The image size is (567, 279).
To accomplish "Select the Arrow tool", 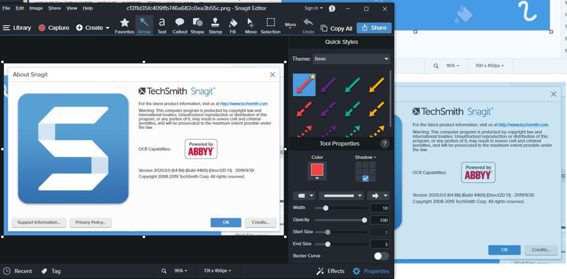I will point(144,26).
